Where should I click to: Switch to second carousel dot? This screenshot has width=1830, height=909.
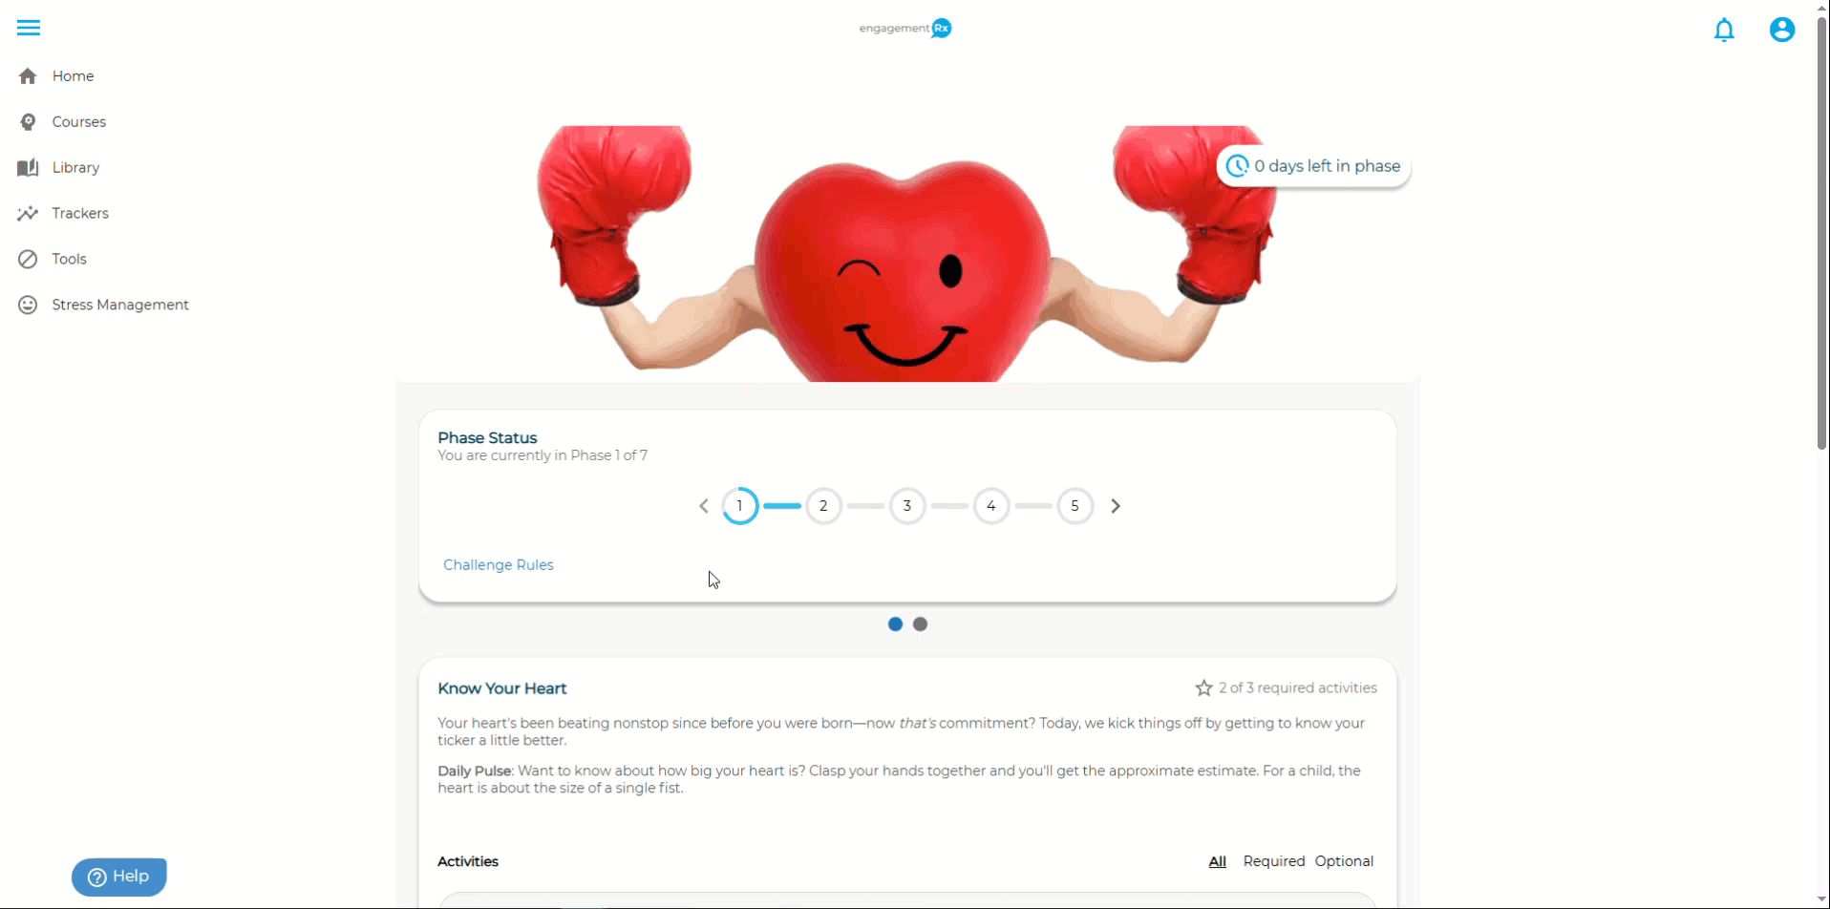[920, 624]
